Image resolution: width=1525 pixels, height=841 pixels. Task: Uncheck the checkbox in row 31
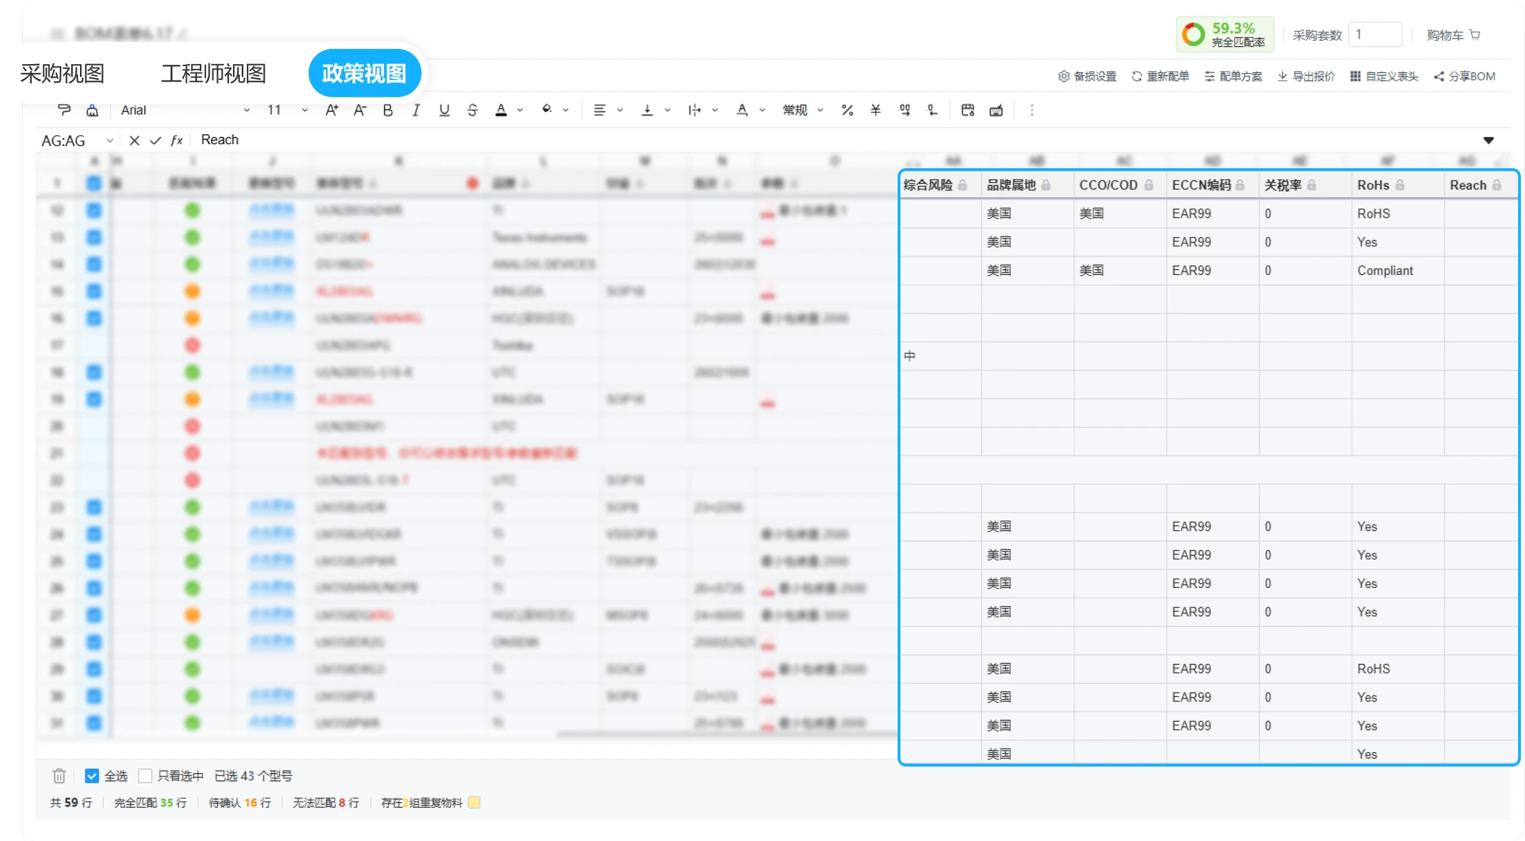pos(94,723)
